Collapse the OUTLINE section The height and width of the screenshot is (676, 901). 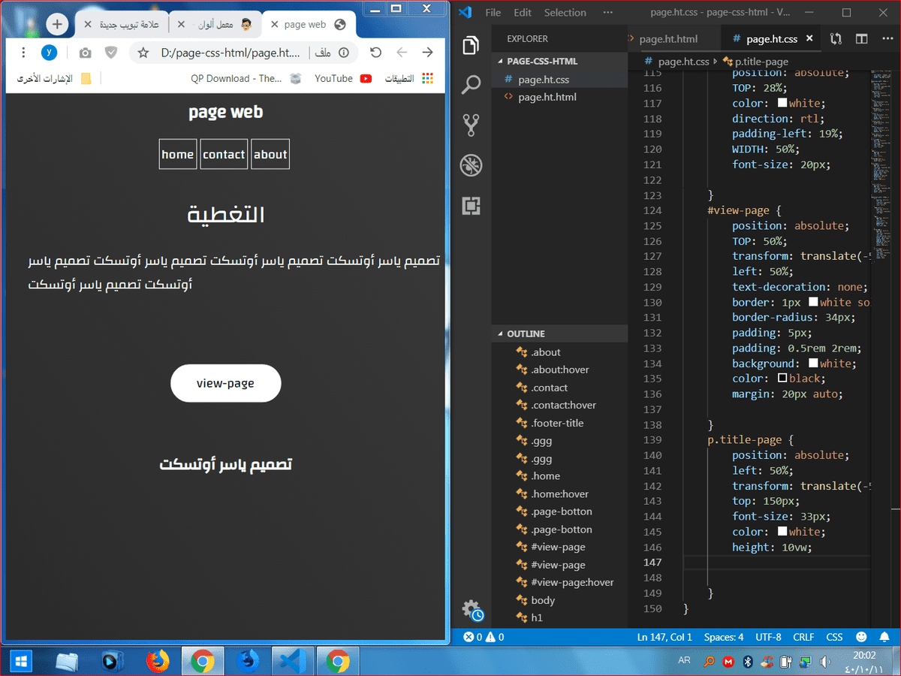pyautogui.click(x=559, y=333)
